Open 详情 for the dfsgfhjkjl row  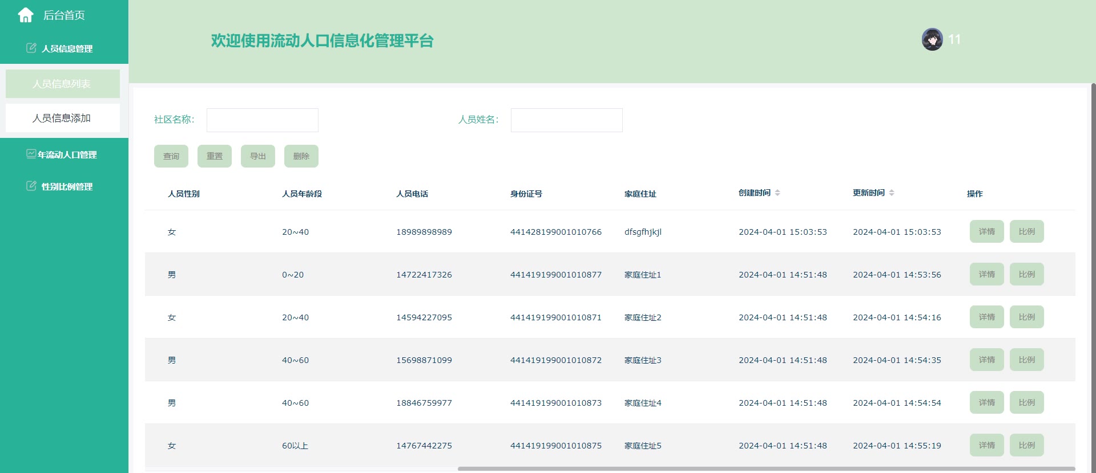point(987,231)
